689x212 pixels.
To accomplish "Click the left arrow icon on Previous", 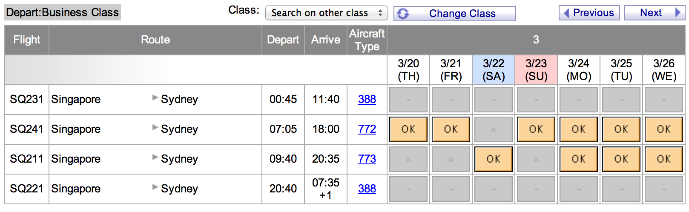I will pos(566,13).
